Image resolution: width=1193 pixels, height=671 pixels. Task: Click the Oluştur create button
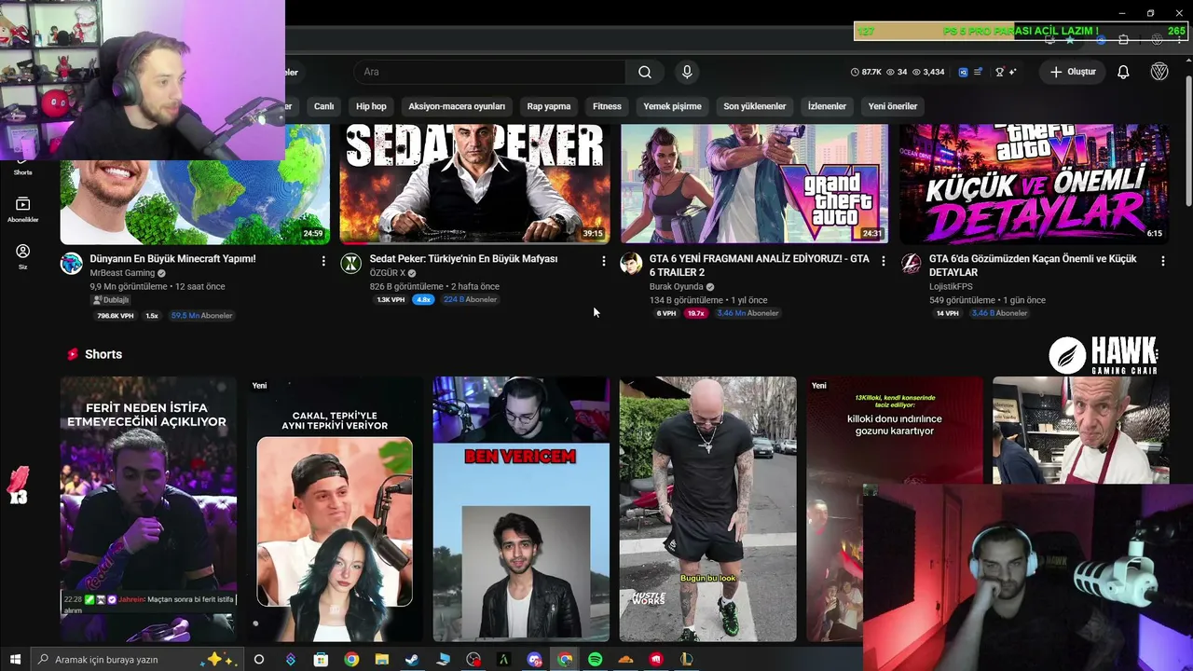coord(1073,72)
